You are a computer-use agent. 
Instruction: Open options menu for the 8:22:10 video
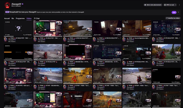coord(61,62)
